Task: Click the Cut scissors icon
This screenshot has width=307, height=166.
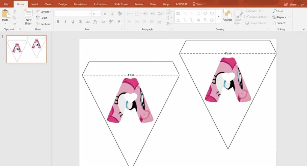Action: (15, 12)
